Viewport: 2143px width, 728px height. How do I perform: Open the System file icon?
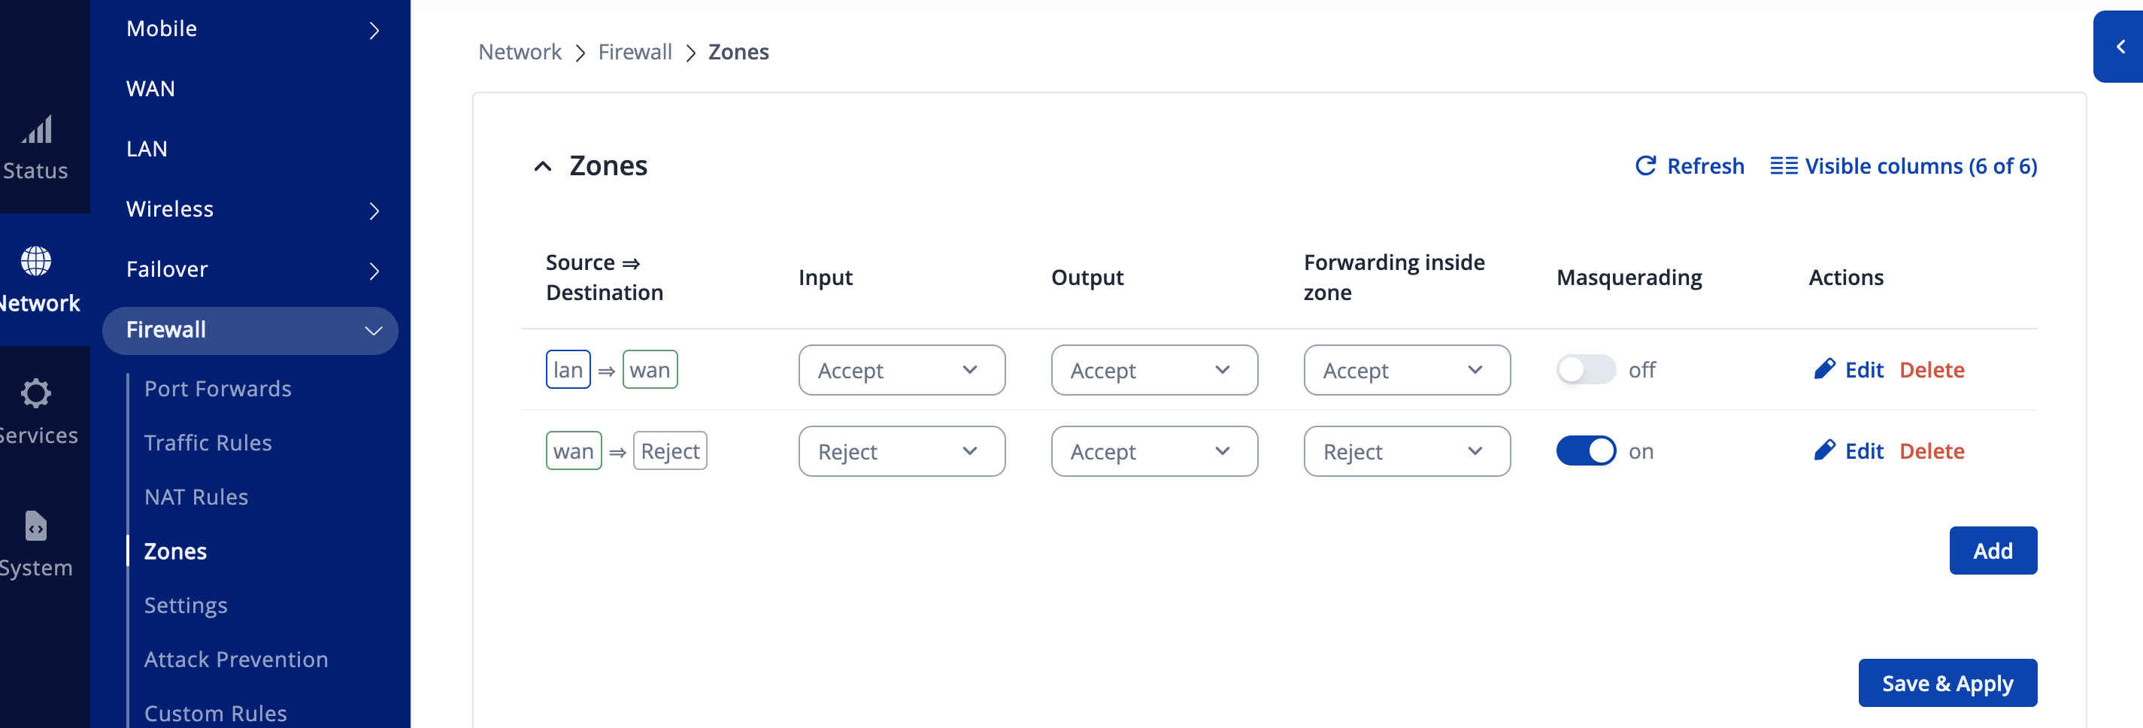pyautogui.click(x=36, y=526)
